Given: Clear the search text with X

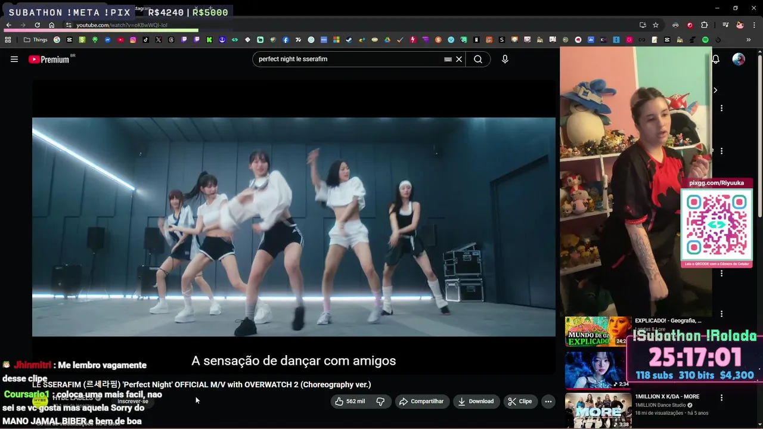Looking at the screenshot, I should (x=459, y=59).
